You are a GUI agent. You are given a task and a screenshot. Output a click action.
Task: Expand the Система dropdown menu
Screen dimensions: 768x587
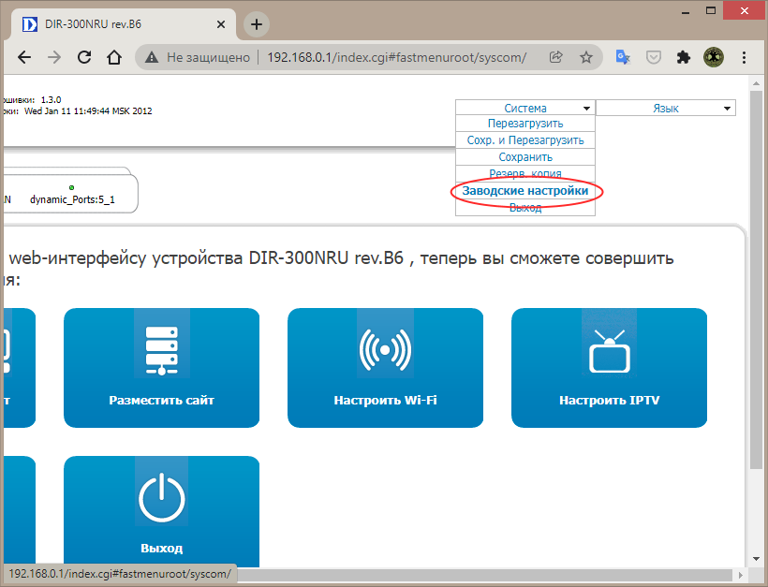pos(525,108)
